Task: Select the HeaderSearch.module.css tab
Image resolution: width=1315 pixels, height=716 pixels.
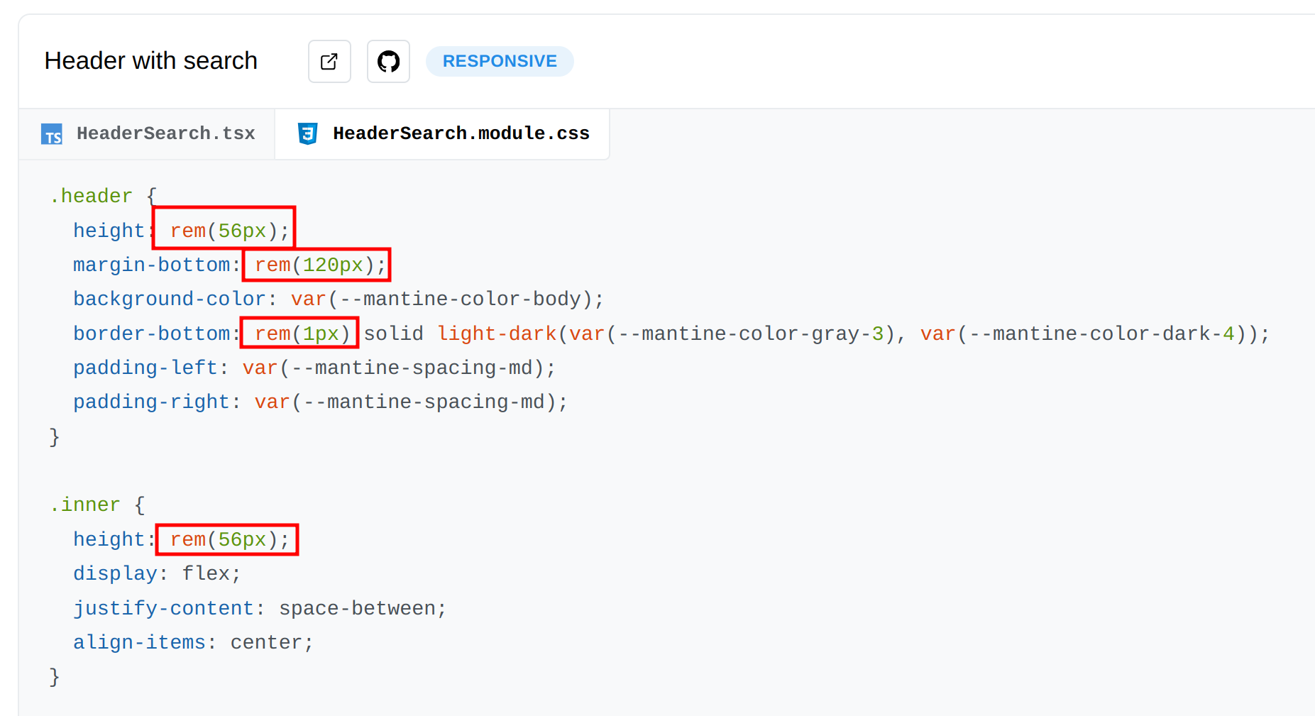Action: coord(461,133)
